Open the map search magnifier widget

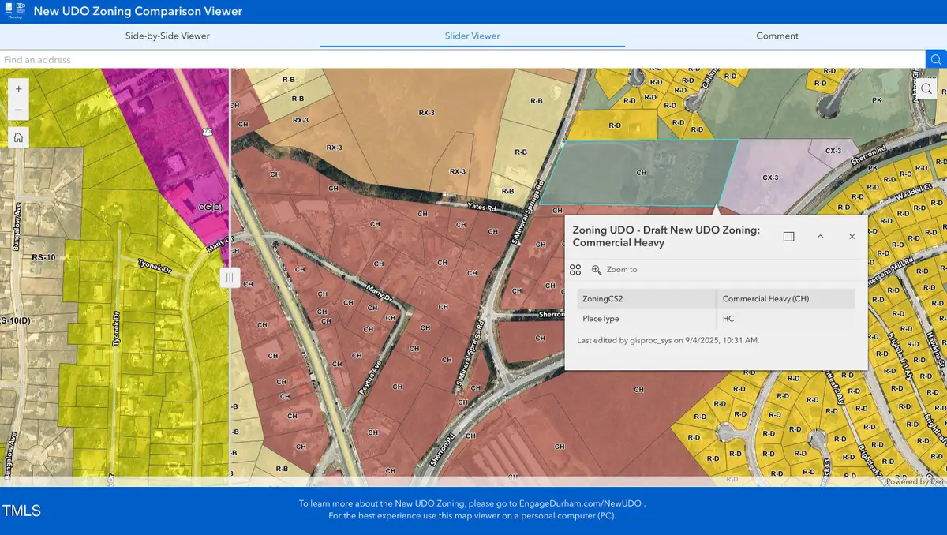[x=926, y=89]
